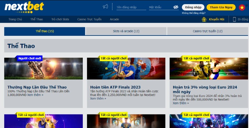Select the Slots và arcade (13) tab
Viewport: 249px width, 128px height.
click(126, 31)
